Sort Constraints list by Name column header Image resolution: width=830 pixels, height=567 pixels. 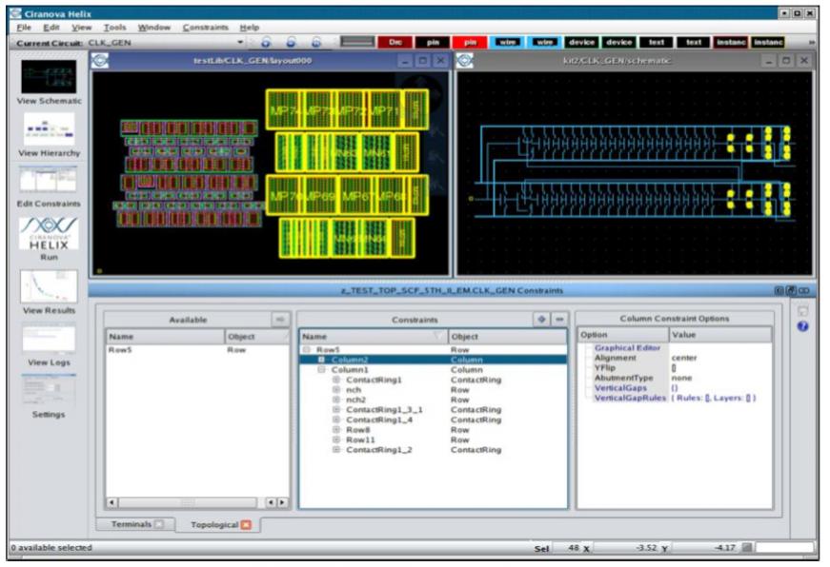374,337
